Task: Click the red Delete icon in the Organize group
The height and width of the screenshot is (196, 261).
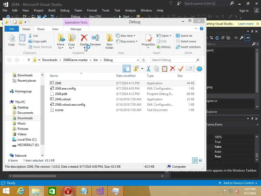Action: tap(84, 38)
